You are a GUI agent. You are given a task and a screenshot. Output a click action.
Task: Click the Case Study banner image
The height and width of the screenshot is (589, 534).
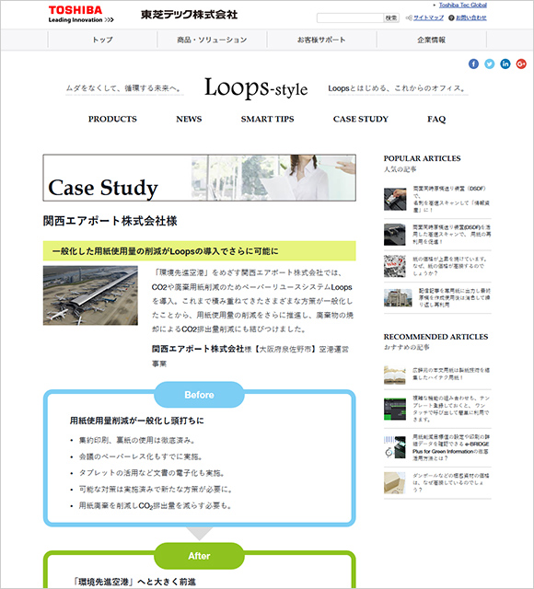pyautogui.click(x=200, y=178)
